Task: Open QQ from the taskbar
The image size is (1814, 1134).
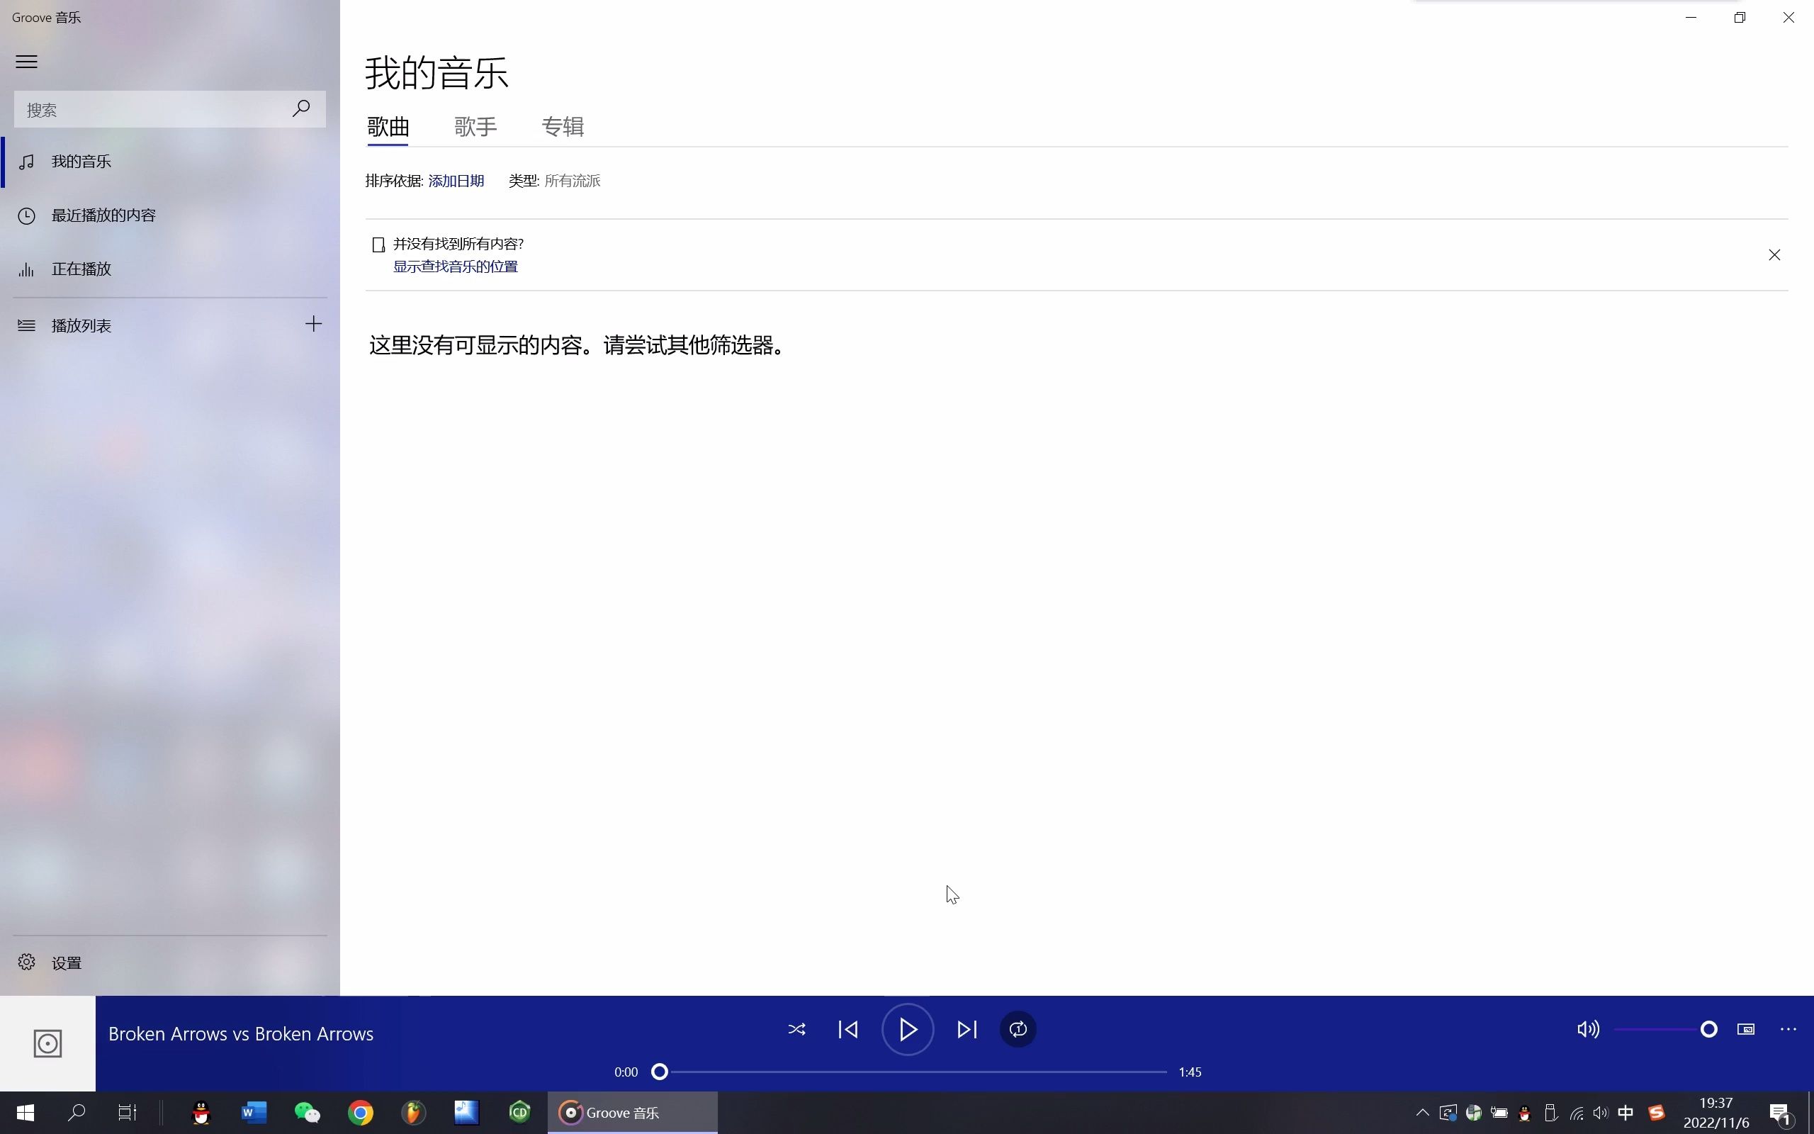Action: pyautogui.click(x=201, y=1112)
